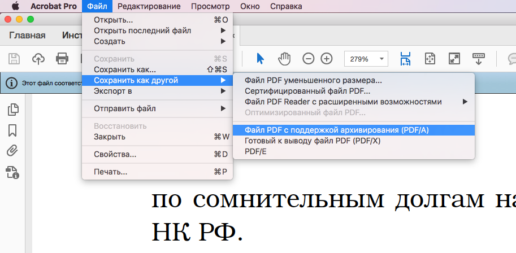The width and height of the screenshot is (516, 253).
Task: Close the open Файл menu
Action: click(97, 6)
